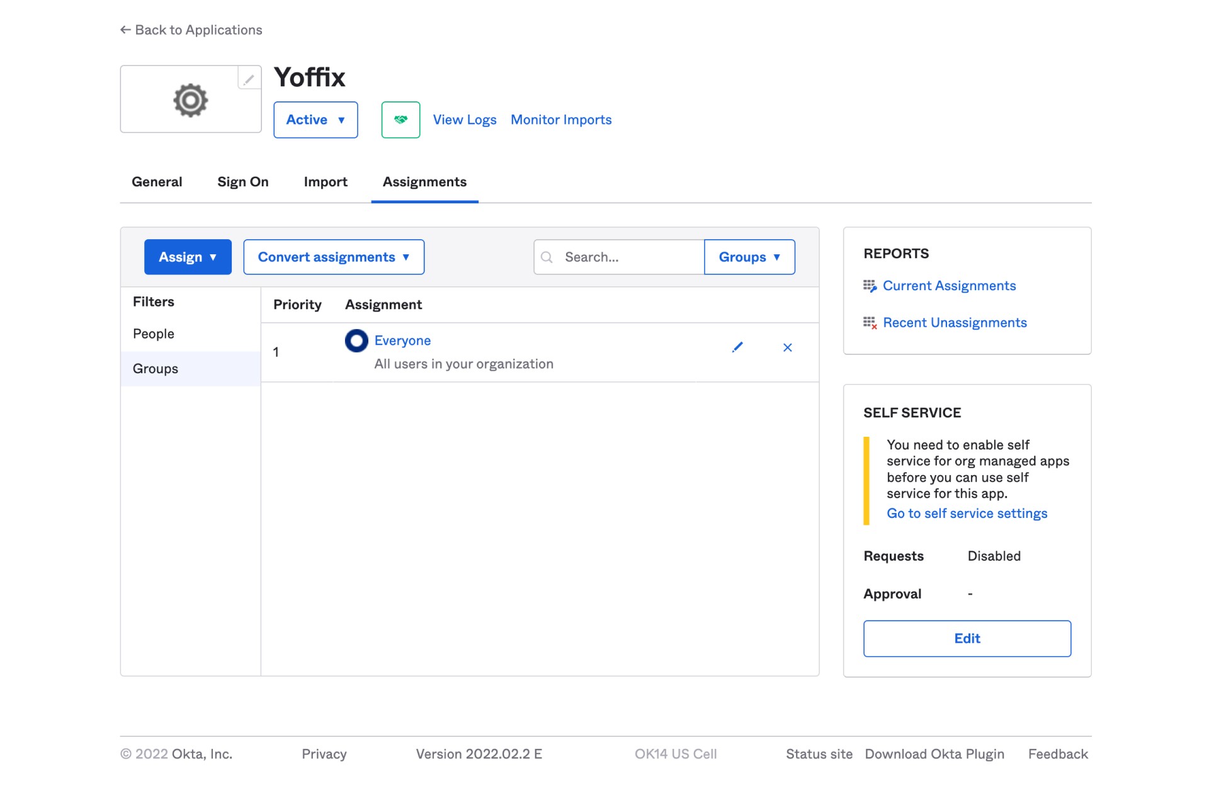Image resolution: width=1209 pixels, height=793 pixels.
Task: Click in the Search input field
Action: [630, 257]
